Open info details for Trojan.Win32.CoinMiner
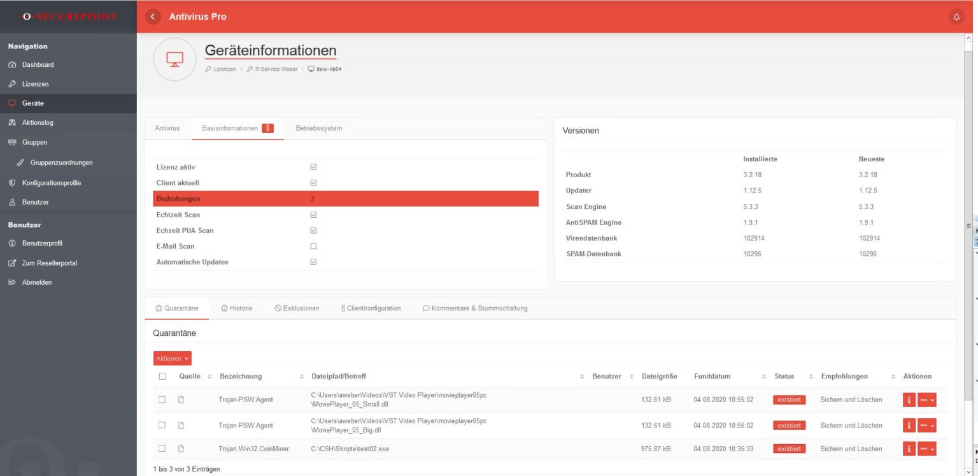Screen dimensions: 978x476 click(x=909, y=449)
